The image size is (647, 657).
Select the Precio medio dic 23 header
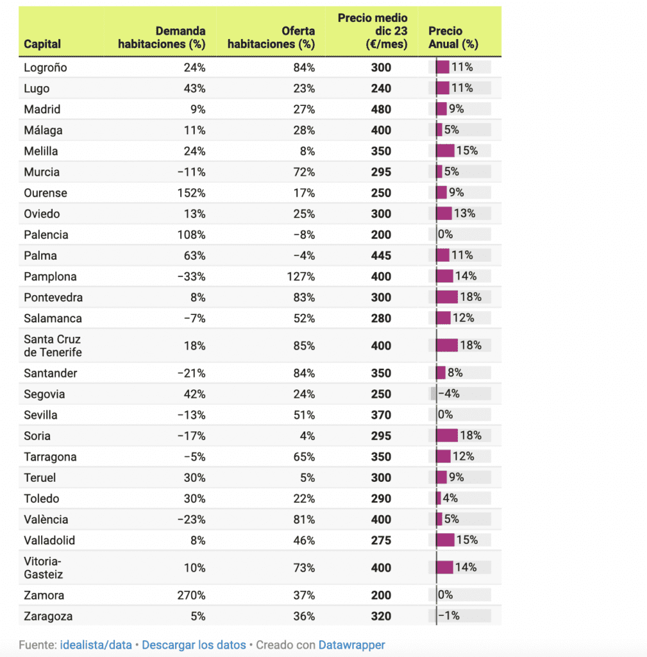pos(373,31)
